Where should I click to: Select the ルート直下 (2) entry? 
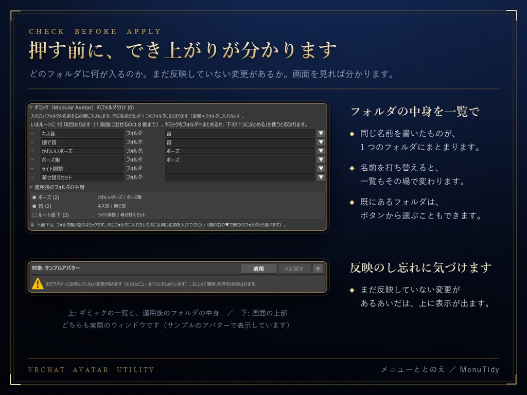(53, 214)
